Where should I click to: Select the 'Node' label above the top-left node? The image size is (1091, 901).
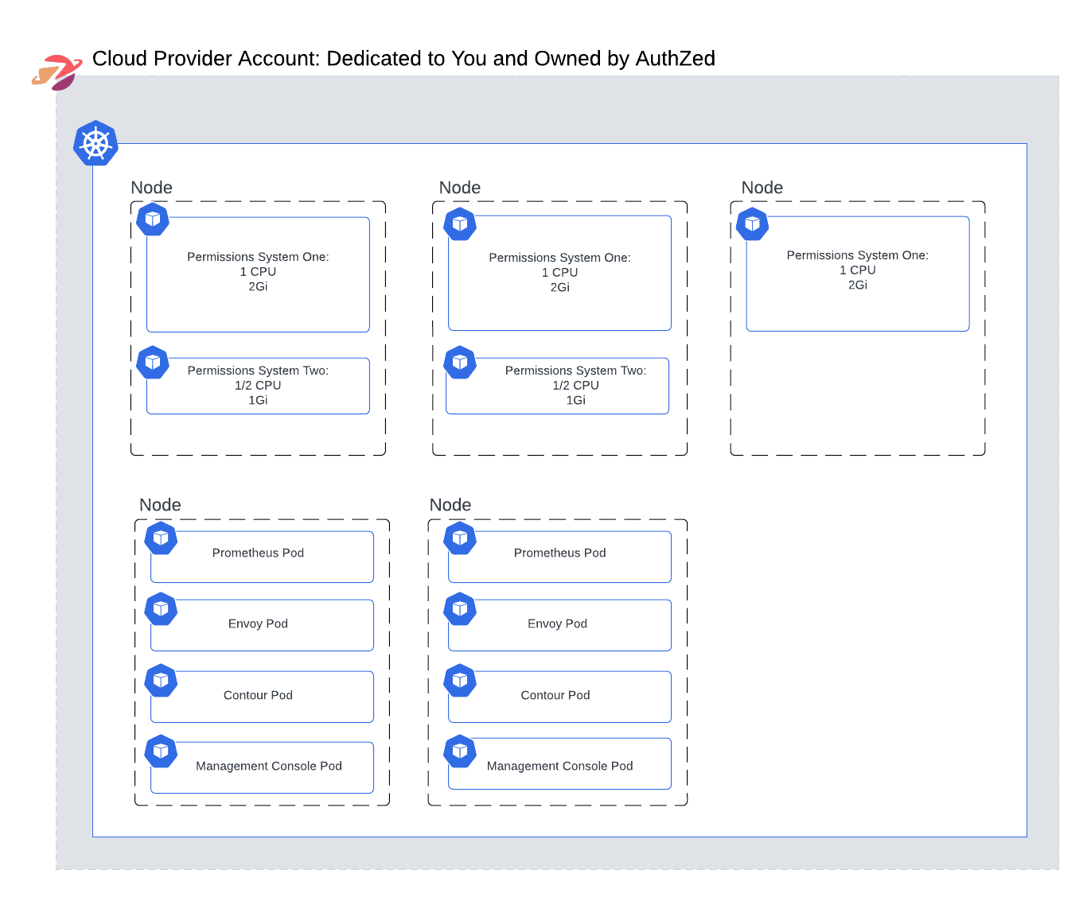(x=152, y=188)
